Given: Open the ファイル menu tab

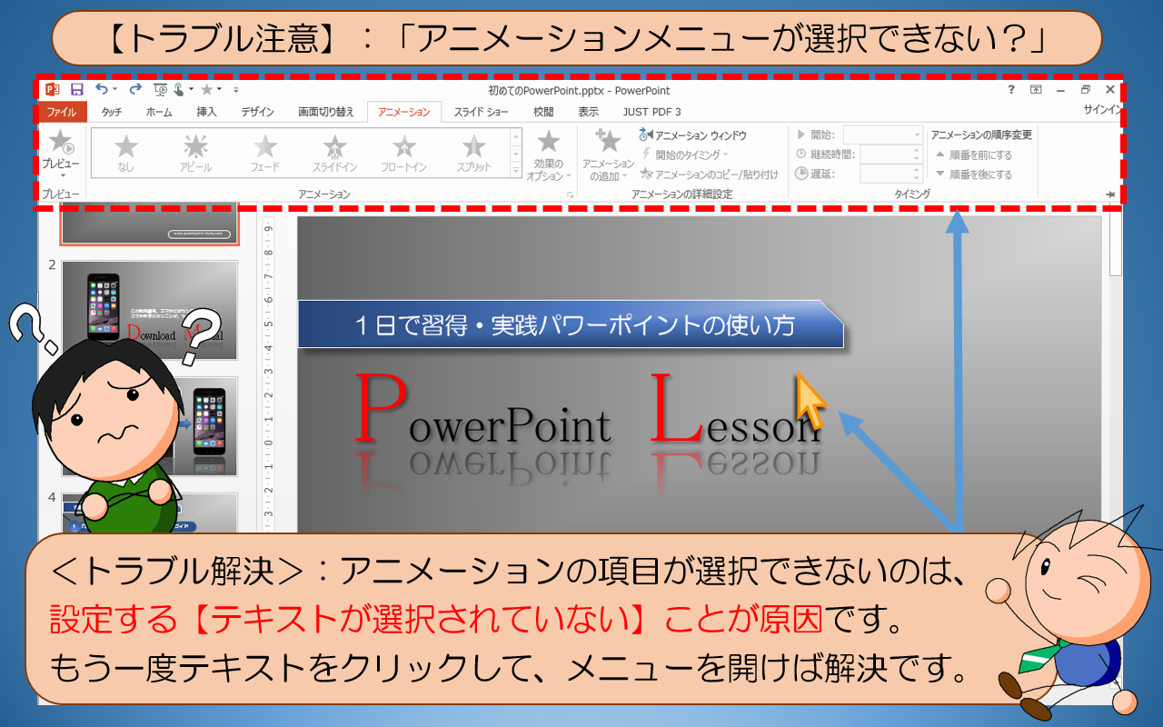Looking at the screenshot, I should click(62, 112).
